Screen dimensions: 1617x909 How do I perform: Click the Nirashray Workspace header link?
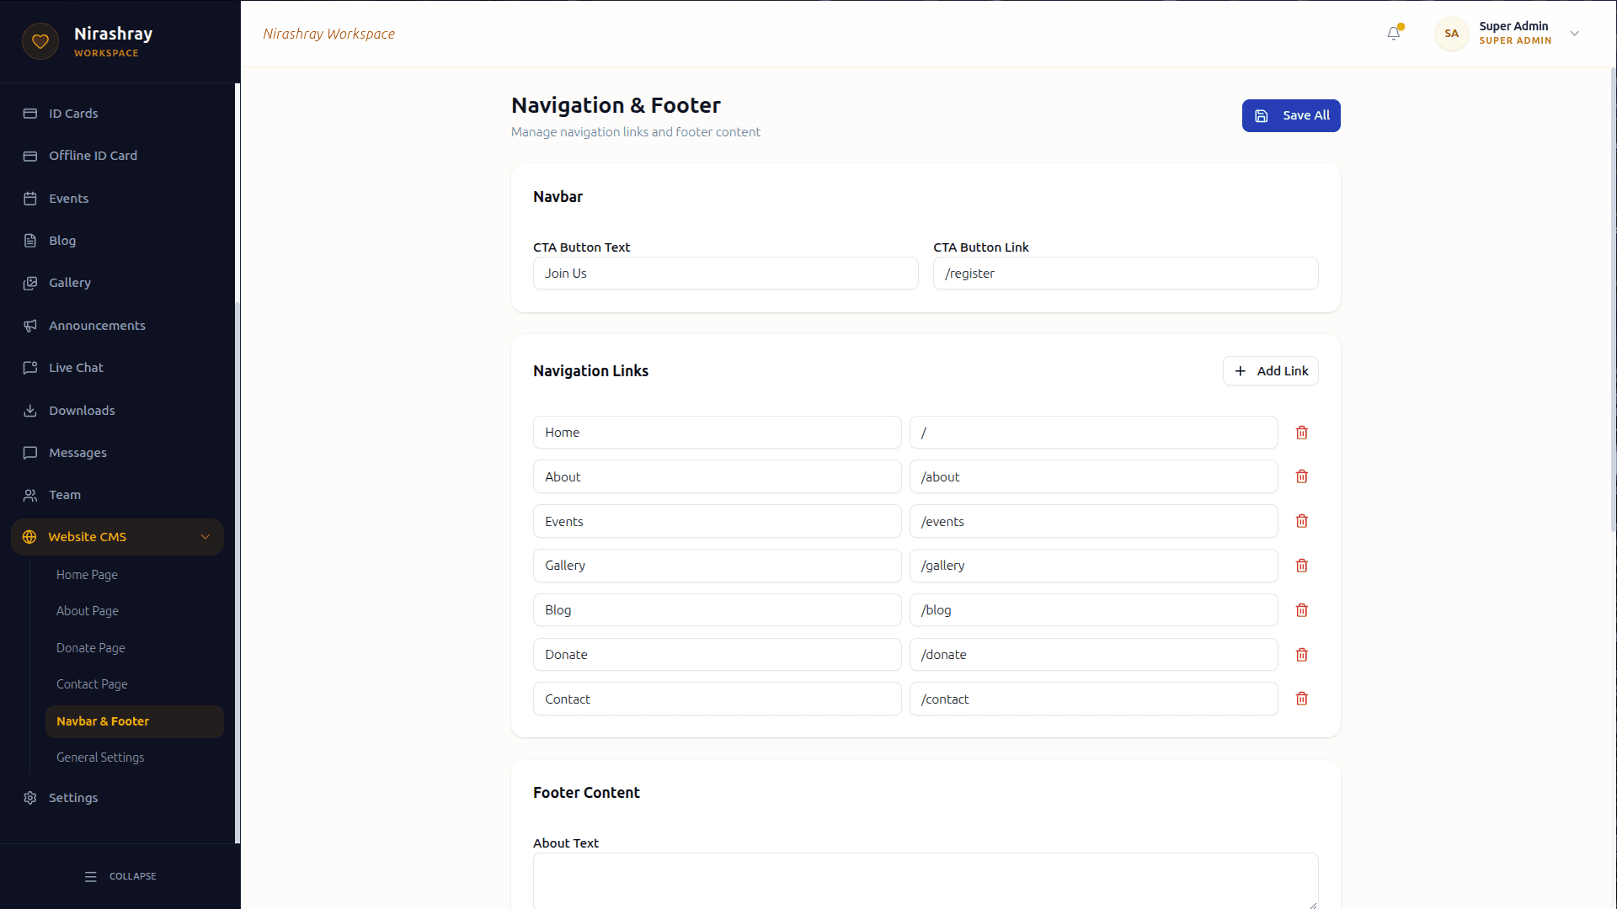(328, 34)
